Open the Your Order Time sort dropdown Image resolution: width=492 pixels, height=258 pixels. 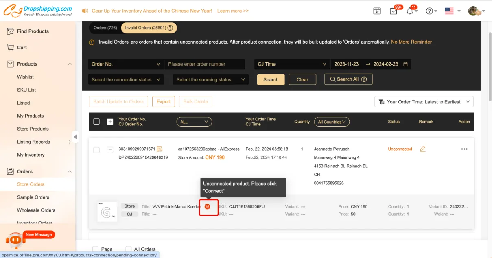tap(424, 102)
